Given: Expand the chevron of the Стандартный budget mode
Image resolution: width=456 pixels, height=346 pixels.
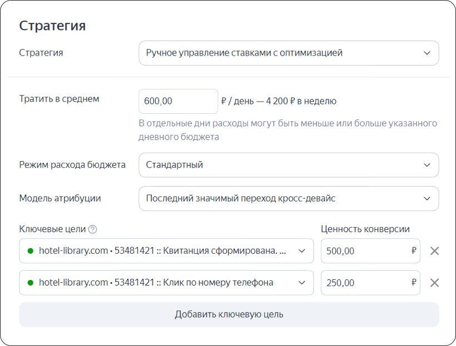Looking at the screenshot, I should pyautogui.click(x=427, y=166).
